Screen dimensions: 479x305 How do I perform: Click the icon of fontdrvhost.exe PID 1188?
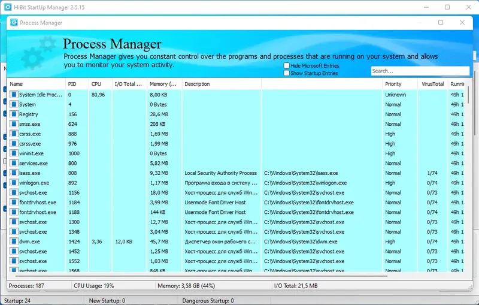tap(13, 212)
